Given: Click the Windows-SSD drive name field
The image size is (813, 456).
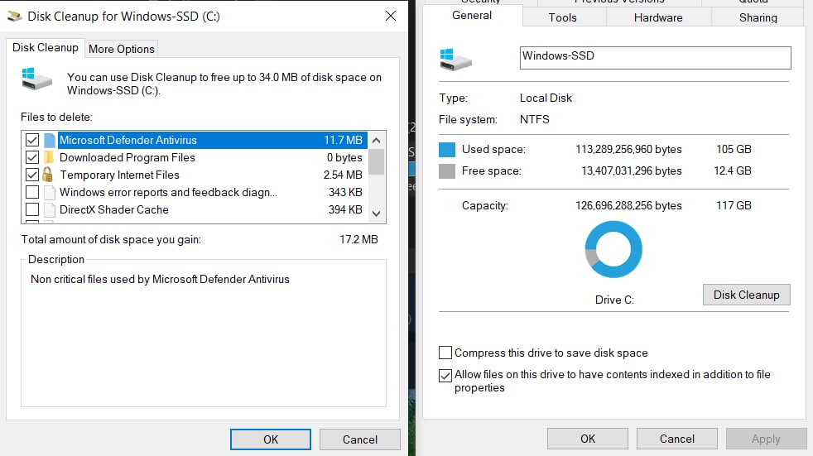Looking at the screenshot, I should 656,58.
